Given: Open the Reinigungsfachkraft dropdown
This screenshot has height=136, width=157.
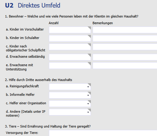Looking at the screenshot, I should [70, 87].
